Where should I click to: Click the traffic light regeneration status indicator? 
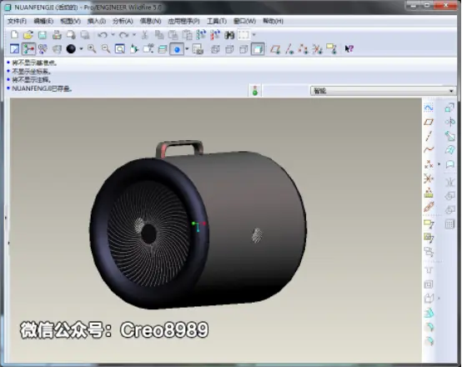[x=255, y=90]
